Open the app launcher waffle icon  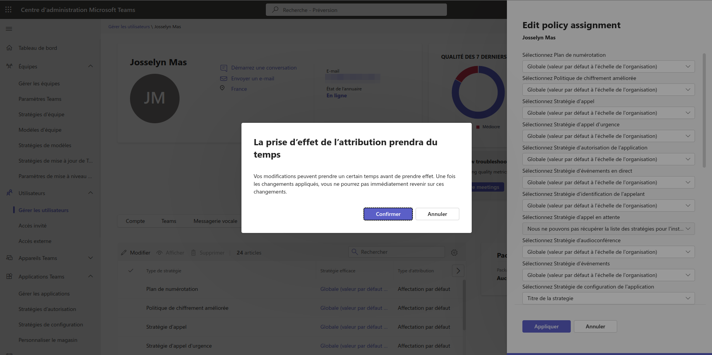[9, 10]
